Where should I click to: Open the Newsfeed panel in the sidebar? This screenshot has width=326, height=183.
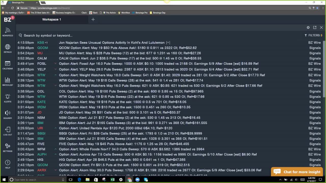pos(8,32)
